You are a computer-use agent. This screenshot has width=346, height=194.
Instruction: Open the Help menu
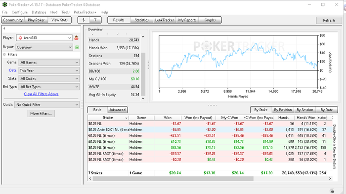[x=104, y=12]
